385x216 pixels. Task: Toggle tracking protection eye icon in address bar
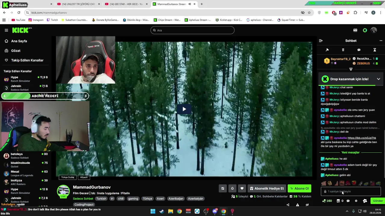[303, 13]
